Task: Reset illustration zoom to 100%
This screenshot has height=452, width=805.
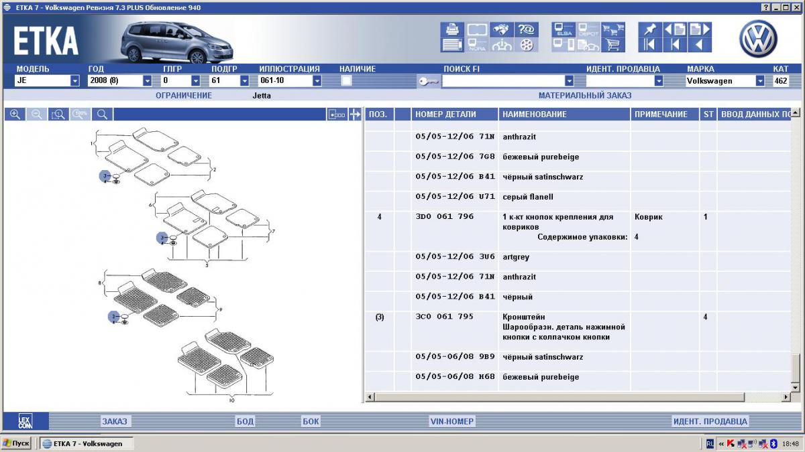Action: tap(80, 115)
